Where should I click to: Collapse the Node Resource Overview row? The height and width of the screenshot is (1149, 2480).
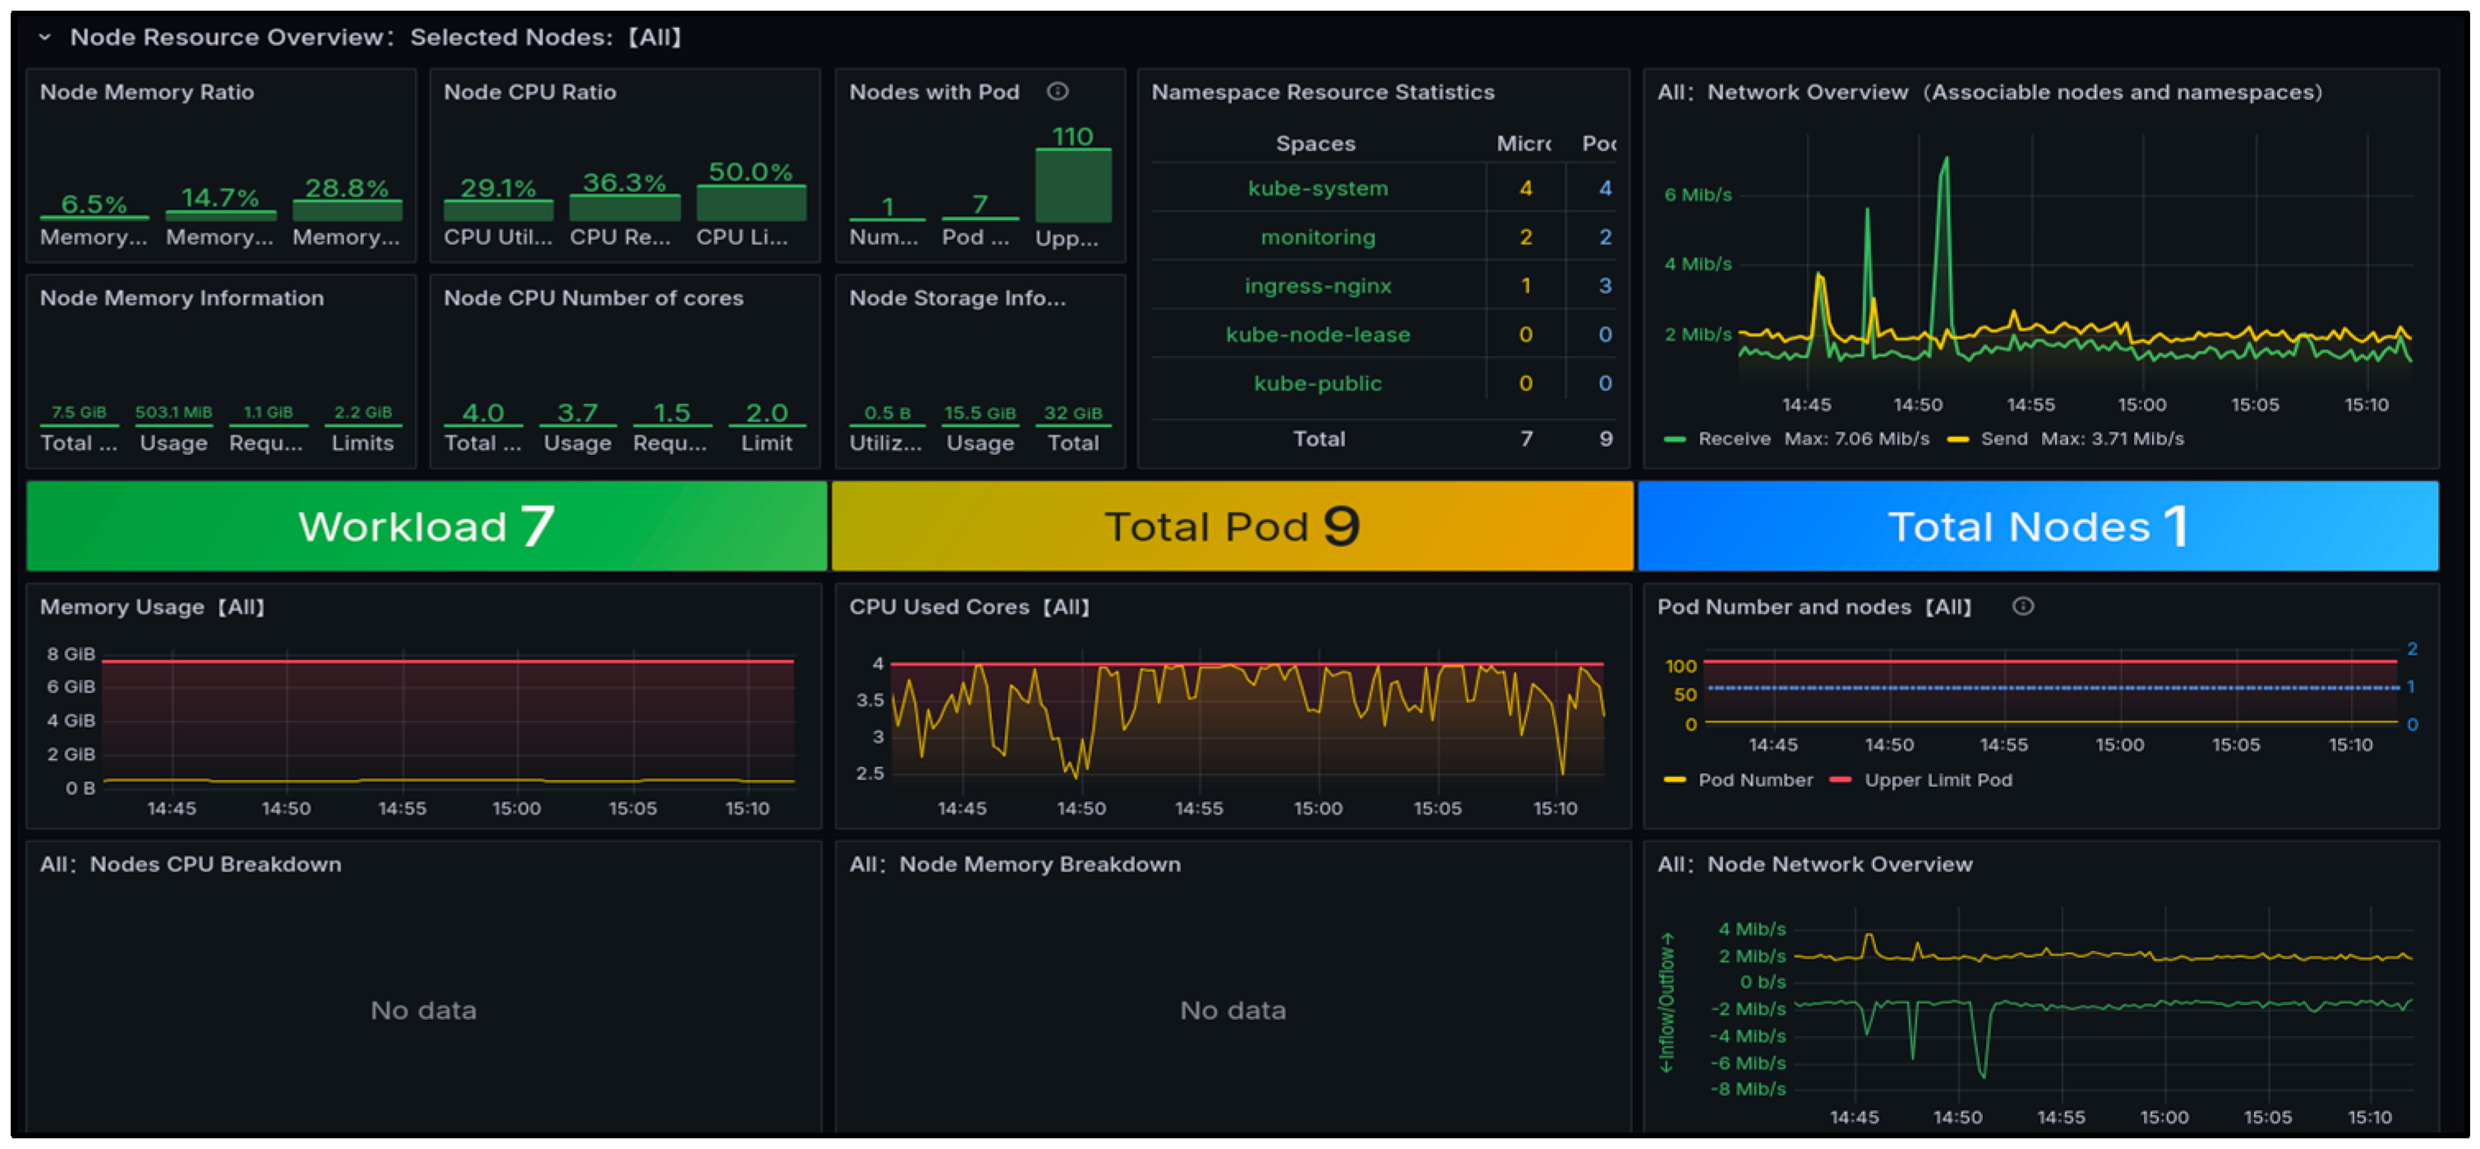[x=44, y=38]
